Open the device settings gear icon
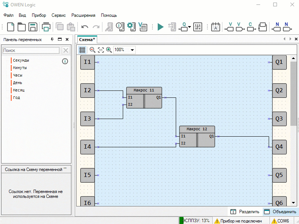Screen dimensions: 299x224 tap(131, 27)
